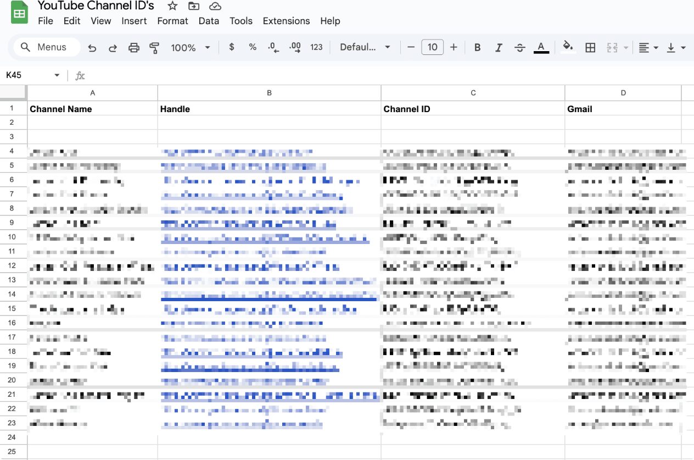This screenshot has height=460, width=694.
Task: Select the paint format roller icon
Action: (x=154, y=48)
